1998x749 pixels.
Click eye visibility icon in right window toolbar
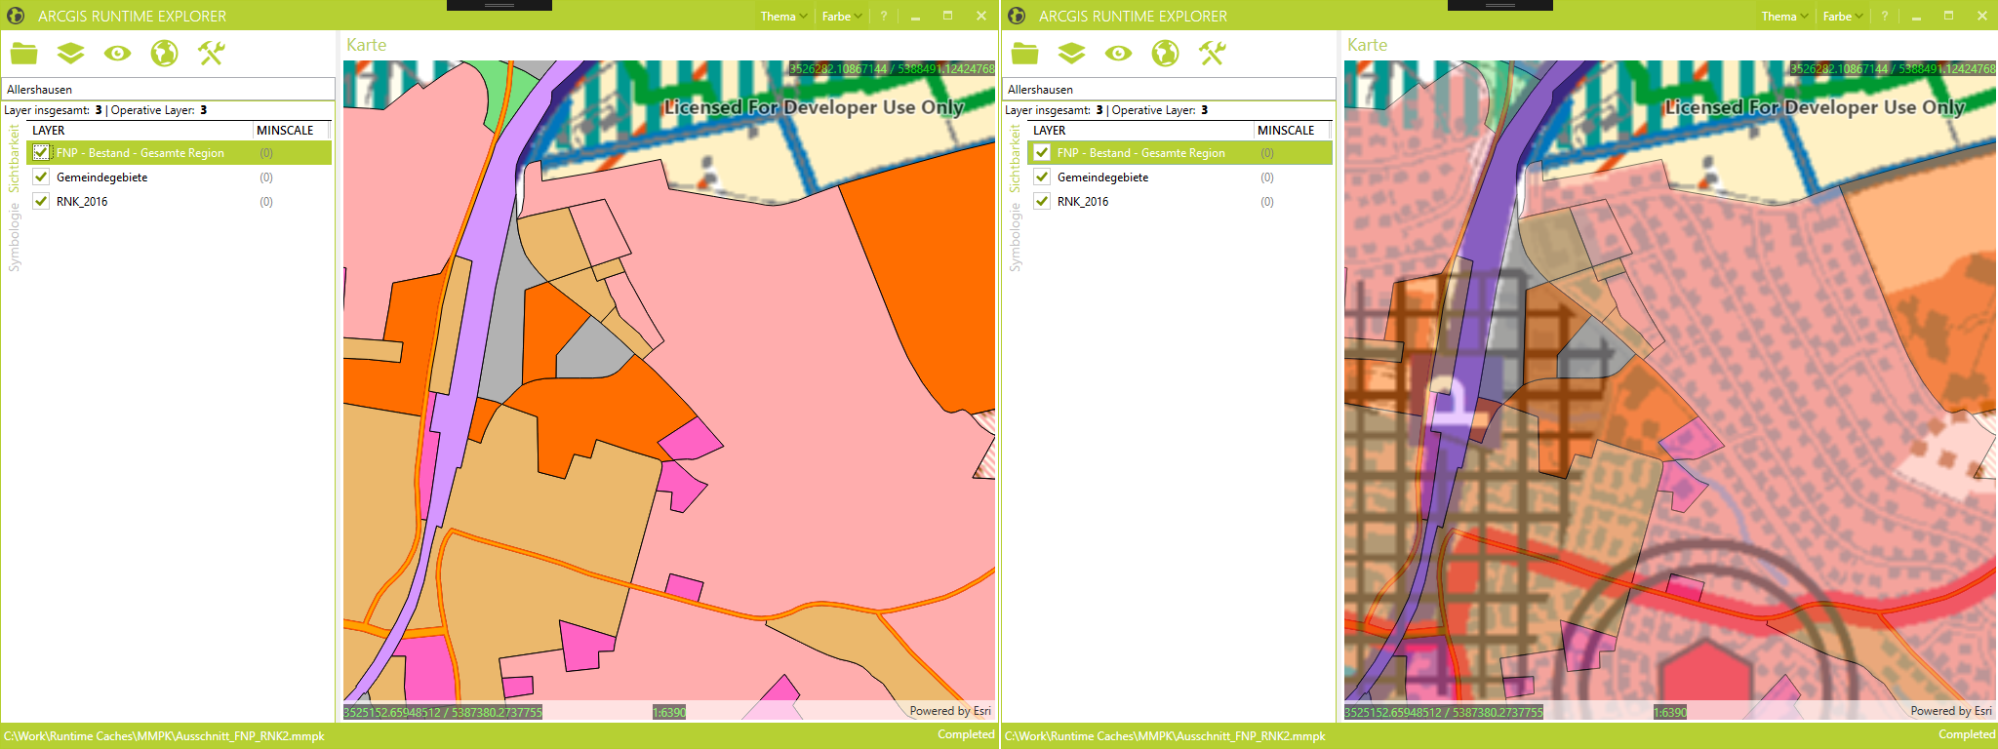coord(1118,53)
